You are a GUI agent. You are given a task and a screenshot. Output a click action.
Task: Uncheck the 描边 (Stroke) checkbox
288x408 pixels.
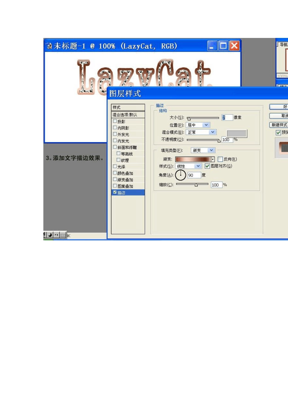tap(115, 192)
